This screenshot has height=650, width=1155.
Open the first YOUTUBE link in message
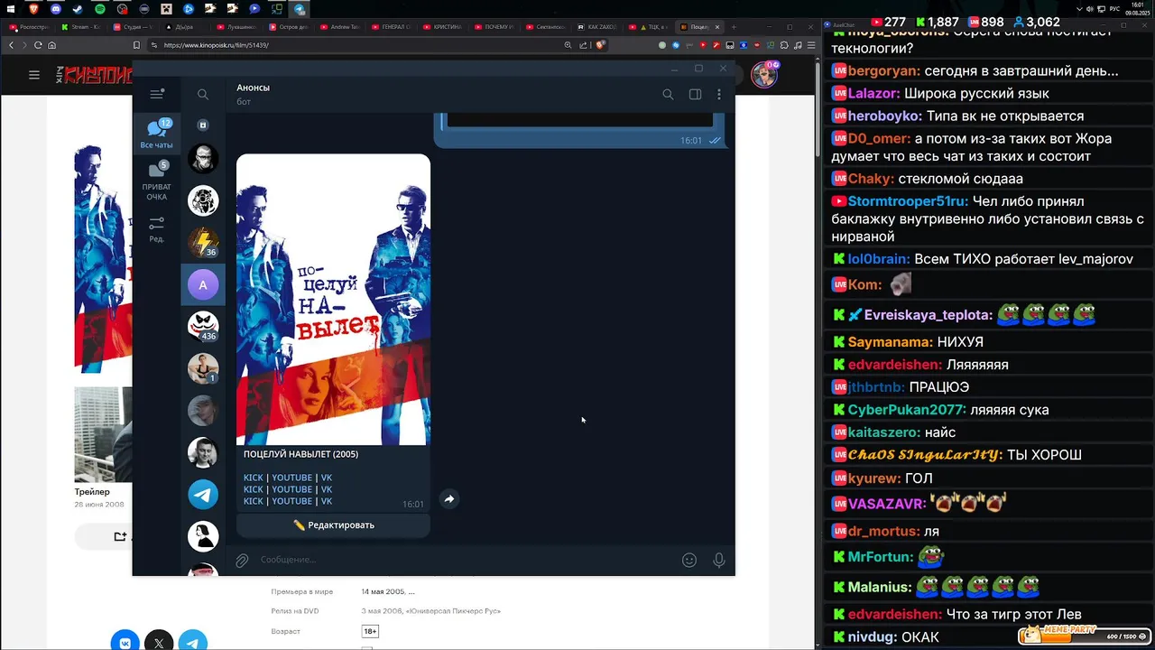[291, 478]
